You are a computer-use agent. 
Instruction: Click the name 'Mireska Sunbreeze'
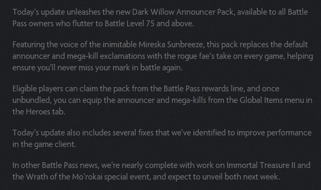pyautogui.click(x=170, y=45)
